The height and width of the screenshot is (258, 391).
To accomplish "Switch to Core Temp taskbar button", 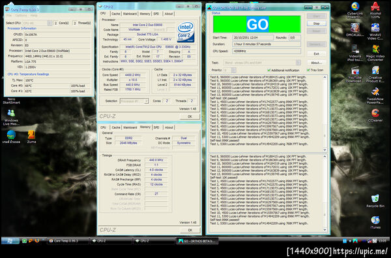I will pos(68,241).
